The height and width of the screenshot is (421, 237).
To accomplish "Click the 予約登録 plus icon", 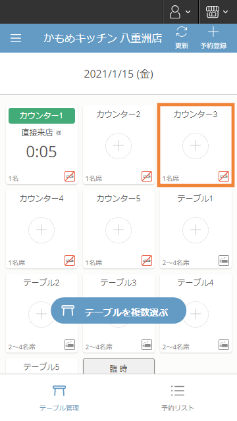I will [x=213, y=32].
